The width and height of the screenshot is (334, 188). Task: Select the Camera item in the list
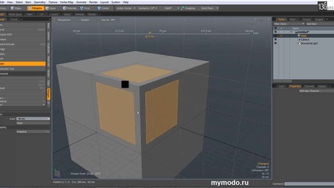pyautogui.click(x=305, y=40)
